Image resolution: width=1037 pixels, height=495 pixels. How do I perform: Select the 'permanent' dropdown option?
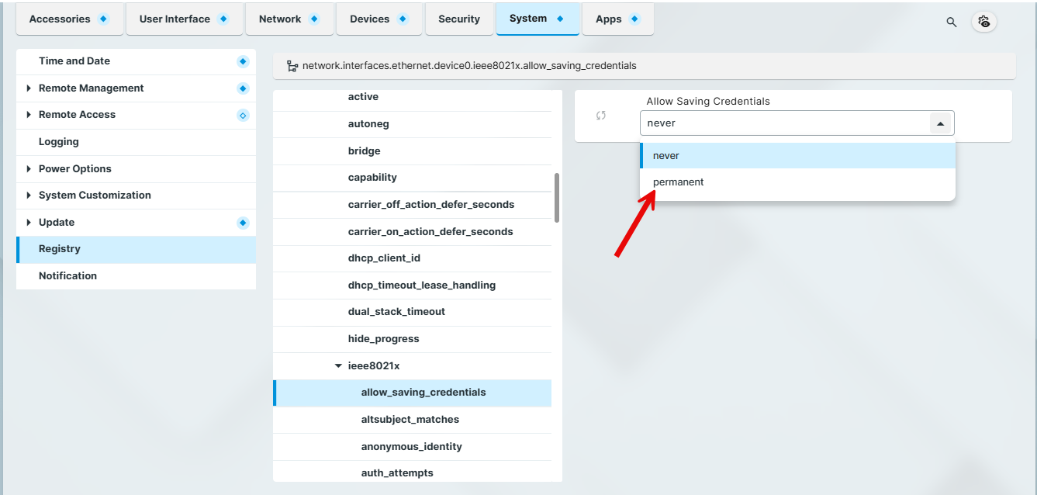(678, 182)
